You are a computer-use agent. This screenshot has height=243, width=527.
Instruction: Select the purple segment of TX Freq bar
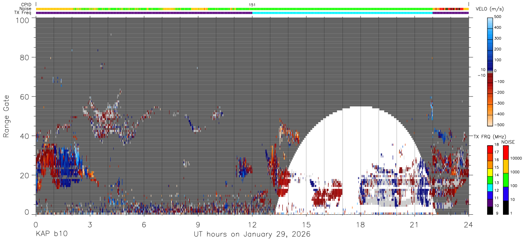[x=144, y=13]
